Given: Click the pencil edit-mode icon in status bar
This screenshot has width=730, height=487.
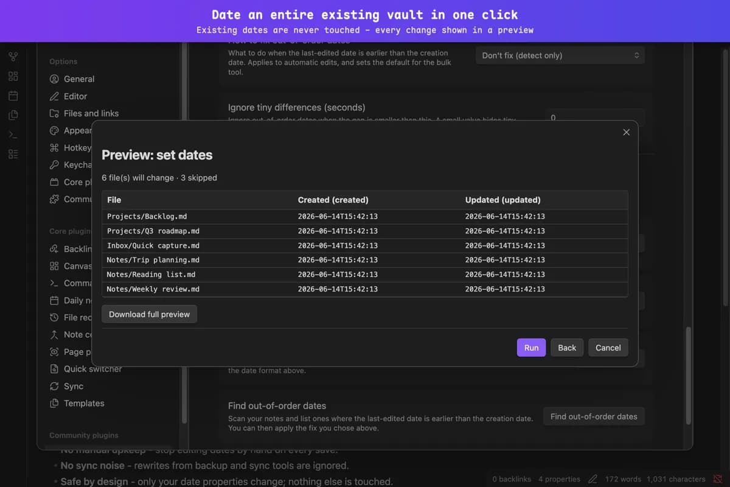Looking at the screenshot, I should pos(593,479).
